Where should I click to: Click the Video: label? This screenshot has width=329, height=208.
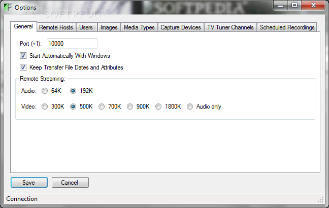pyautogui.click(x=29, y=107)
